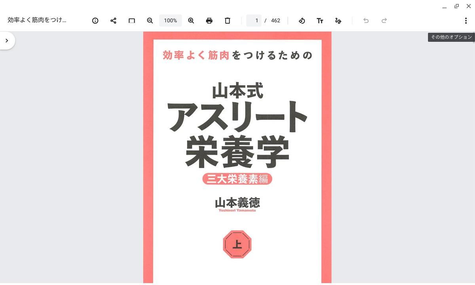Click the page number input box

point(254,21)
